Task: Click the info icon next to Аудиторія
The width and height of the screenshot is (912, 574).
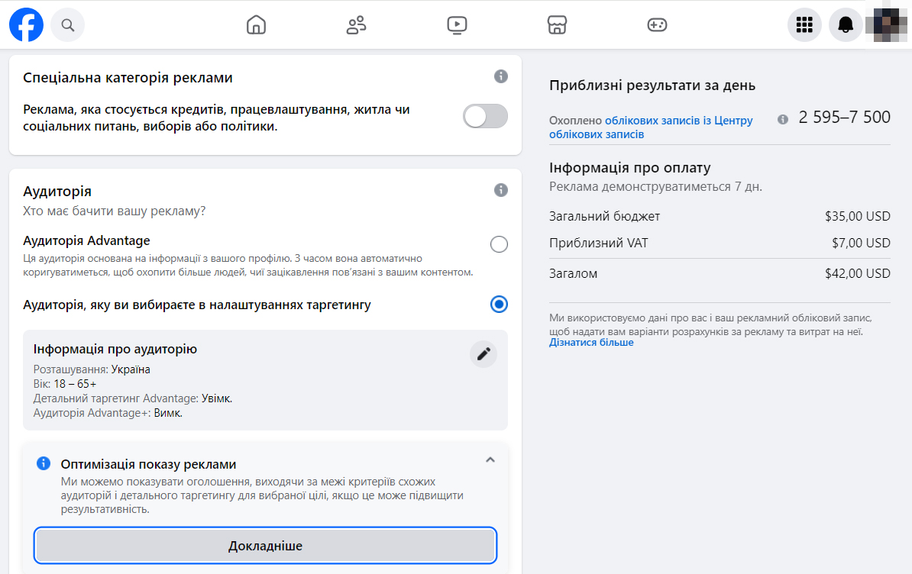Action: (500, 189)
